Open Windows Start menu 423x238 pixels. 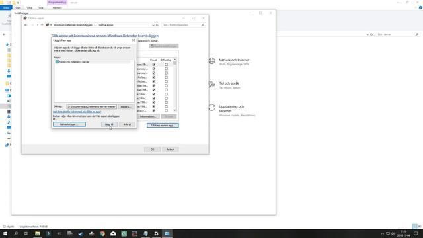click(x=5, y=233)
